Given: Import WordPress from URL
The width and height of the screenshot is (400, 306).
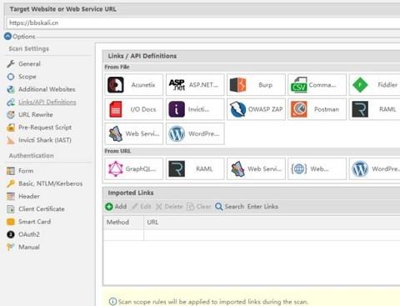Looking at the screenshot, I should [375, 168].
